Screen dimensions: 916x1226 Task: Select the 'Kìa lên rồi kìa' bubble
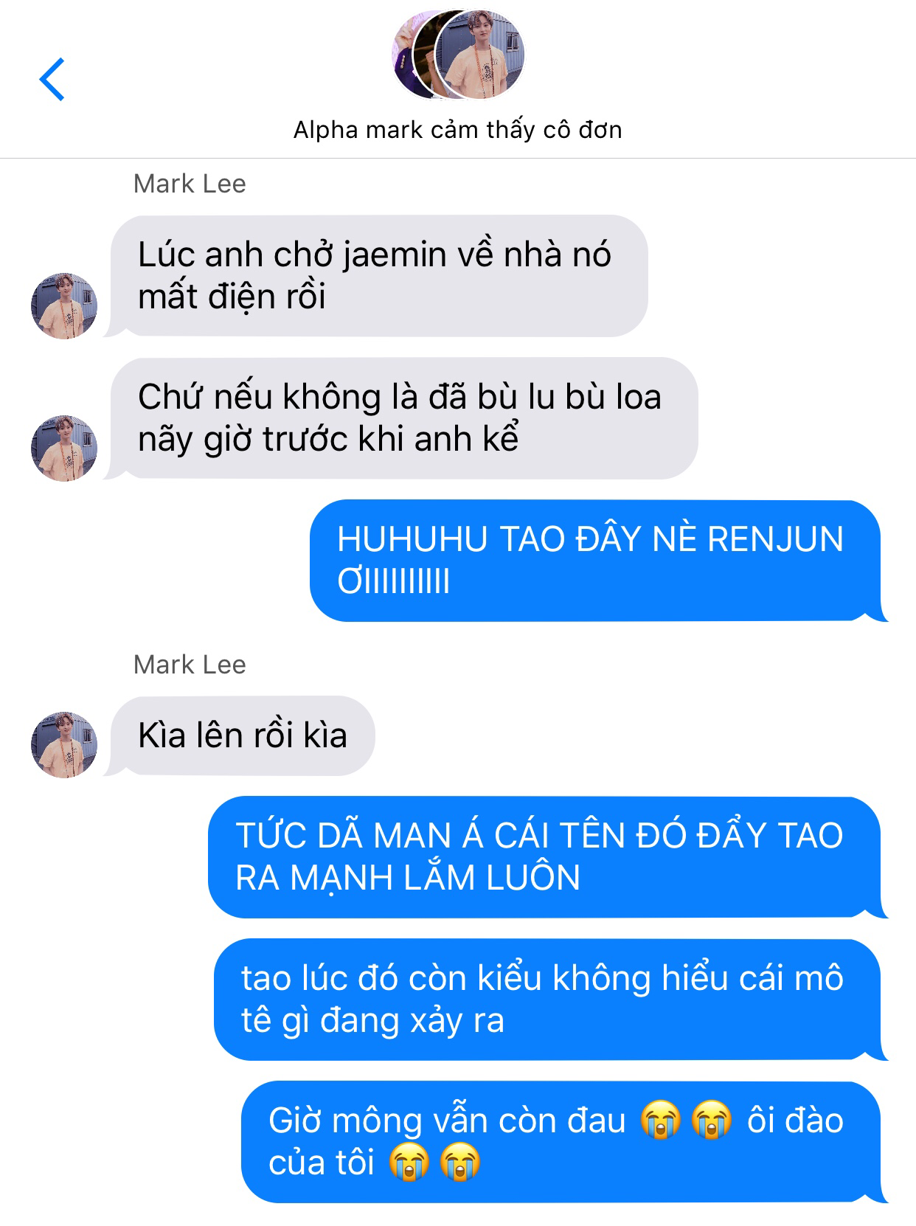240,735
